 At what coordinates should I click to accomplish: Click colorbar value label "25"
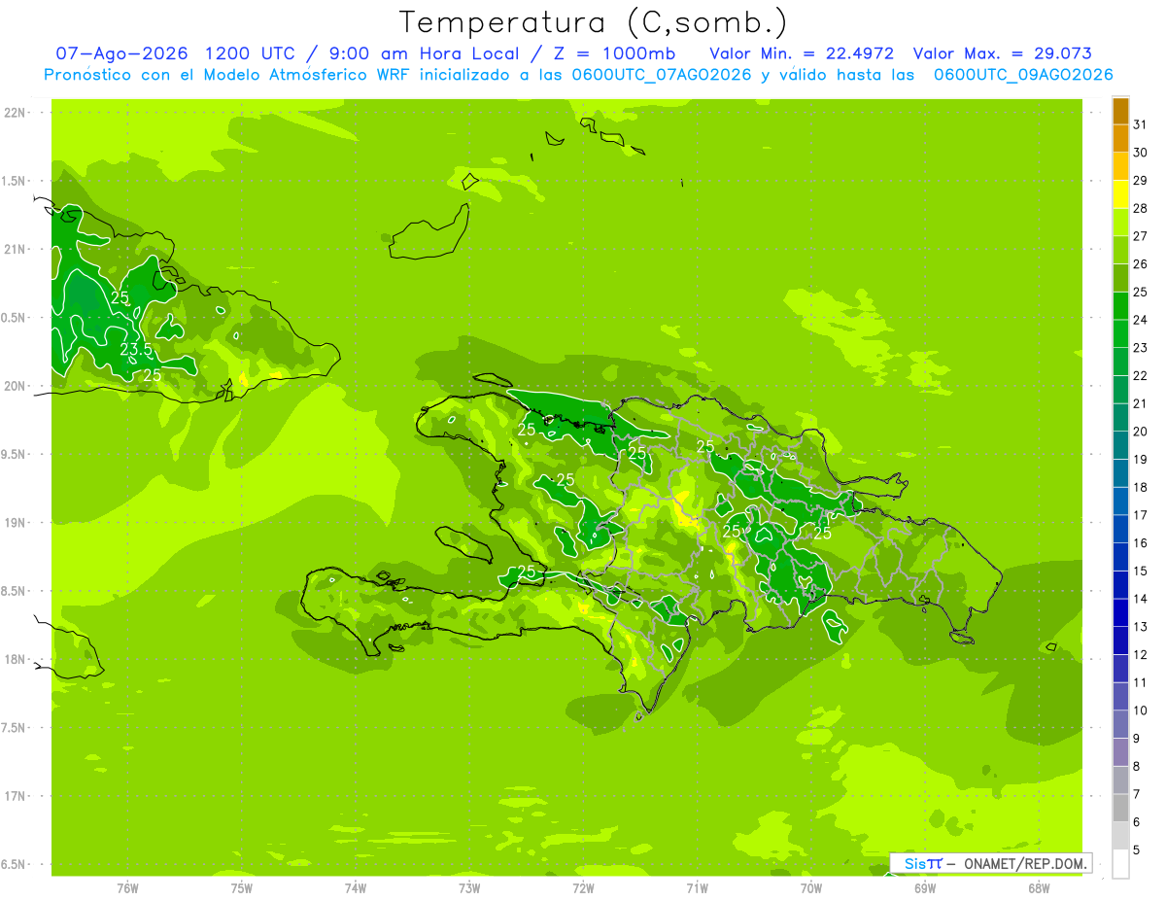pyautogui.click(x=1140, y=292)
